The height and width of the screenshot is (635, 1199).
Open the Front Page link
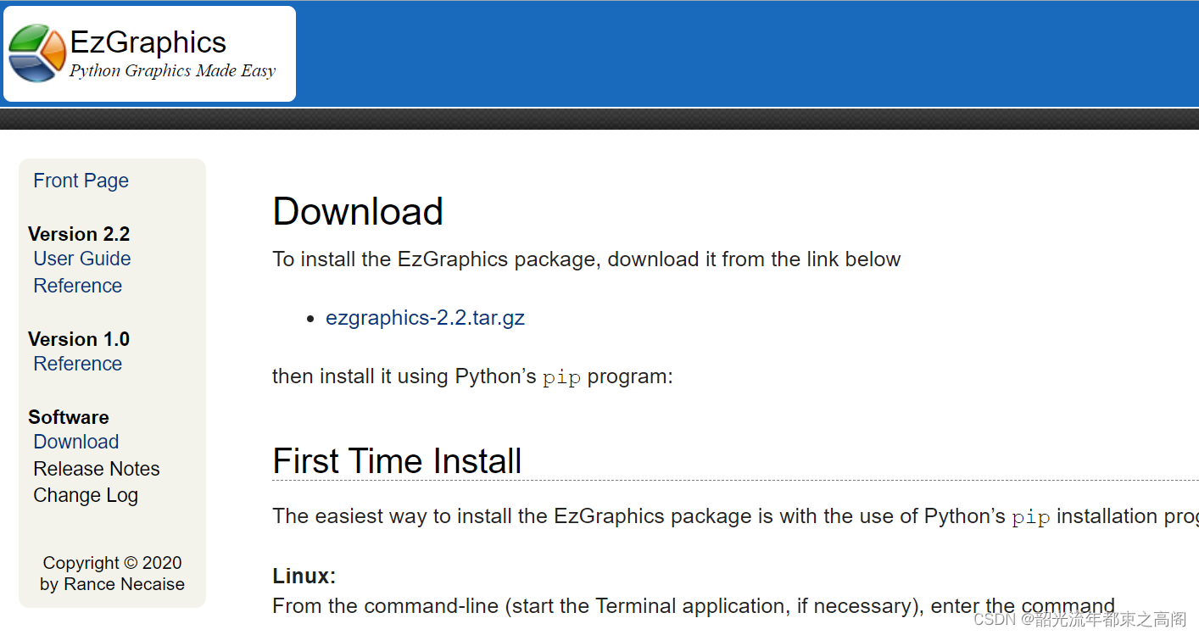[x=81, y=181]
